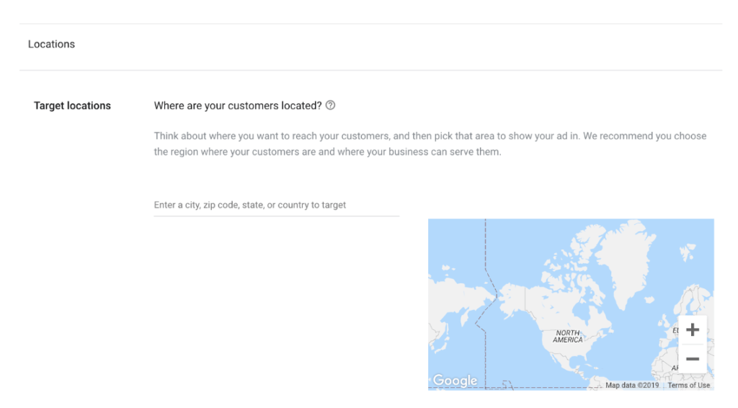
Task: Click the help icon beside customers located question
Action: pos(330,105)
